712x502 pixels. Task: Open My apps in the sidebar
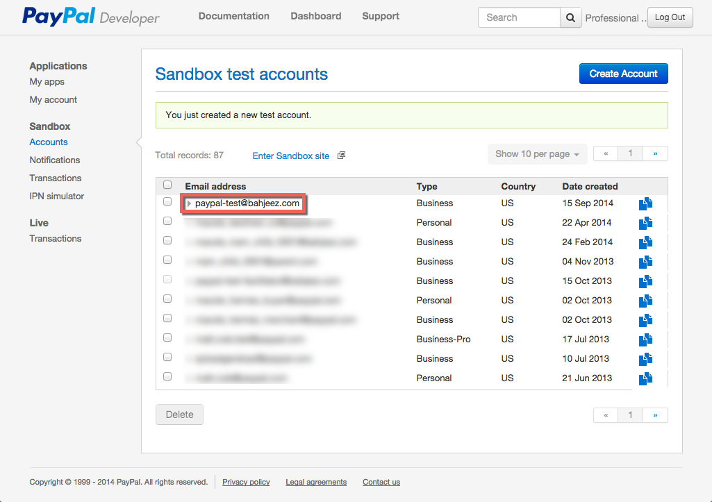pos(47,82)
